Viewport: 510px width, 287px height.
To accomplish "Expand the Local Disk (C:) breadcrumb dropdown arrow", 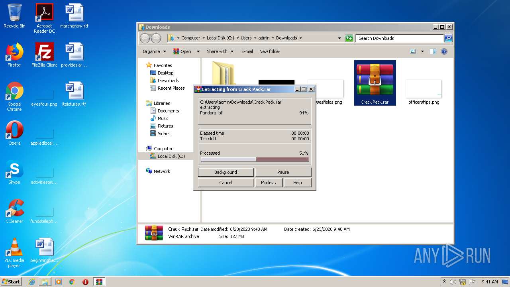I will (237, 38).
